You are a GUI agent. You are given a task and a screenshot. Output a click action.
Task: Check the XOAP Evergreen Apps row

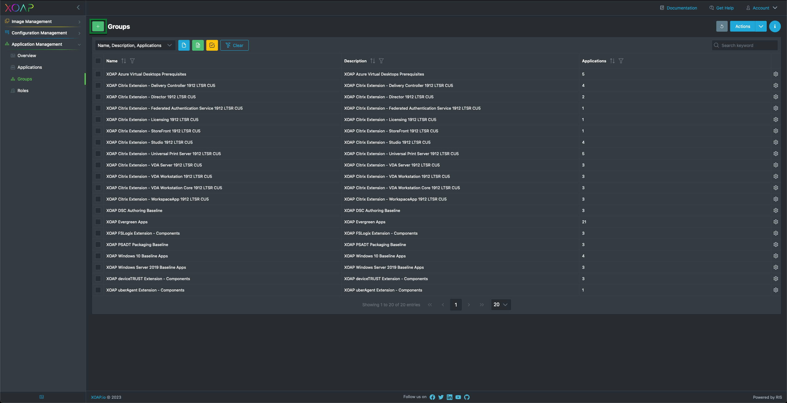click(98, 222)
